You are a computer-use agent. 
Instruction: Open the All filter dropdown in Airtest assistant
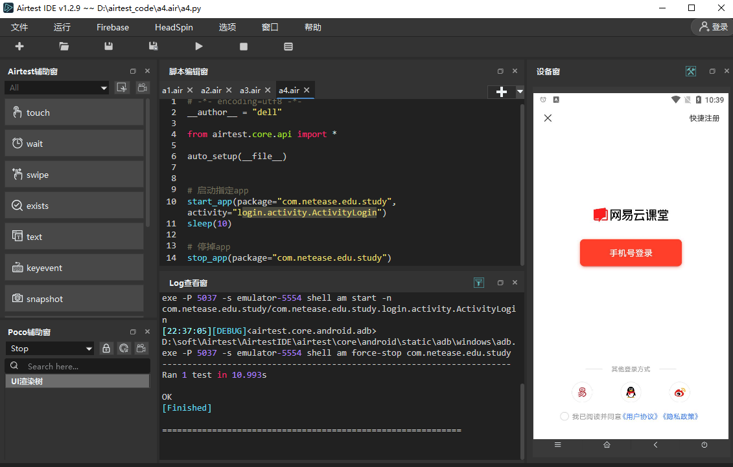pyautogui.click(x=56, y=88)
